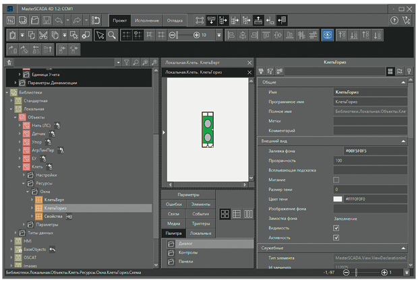418x282 pixels.
Task: Open the Параметры panel button
Action: pyautogui.click(x=189, y=195)
